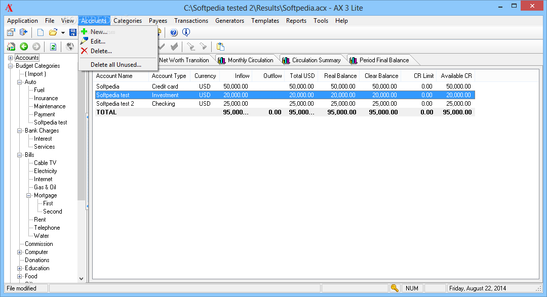Click the green plus icon beside New
The width and height of the screenshot is (547, 297).
point(84,32)
